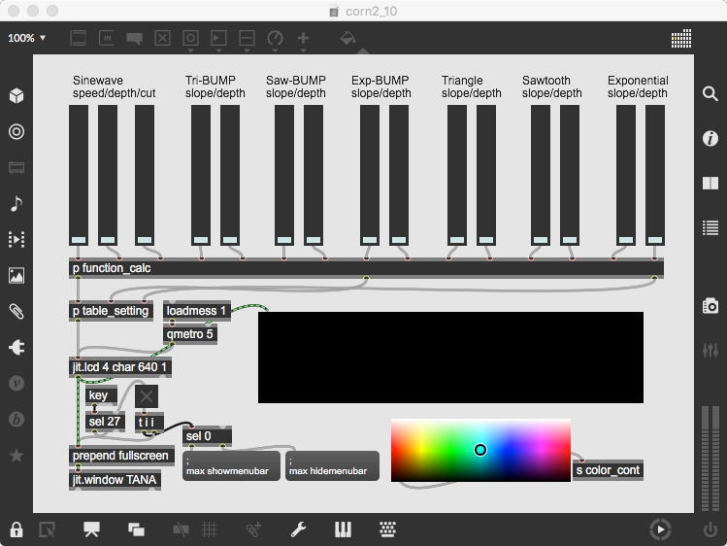Open dial objects dropdown in toolbar
Image resolution: width=727 pixels, height=546 pixels.
(275, 40)
